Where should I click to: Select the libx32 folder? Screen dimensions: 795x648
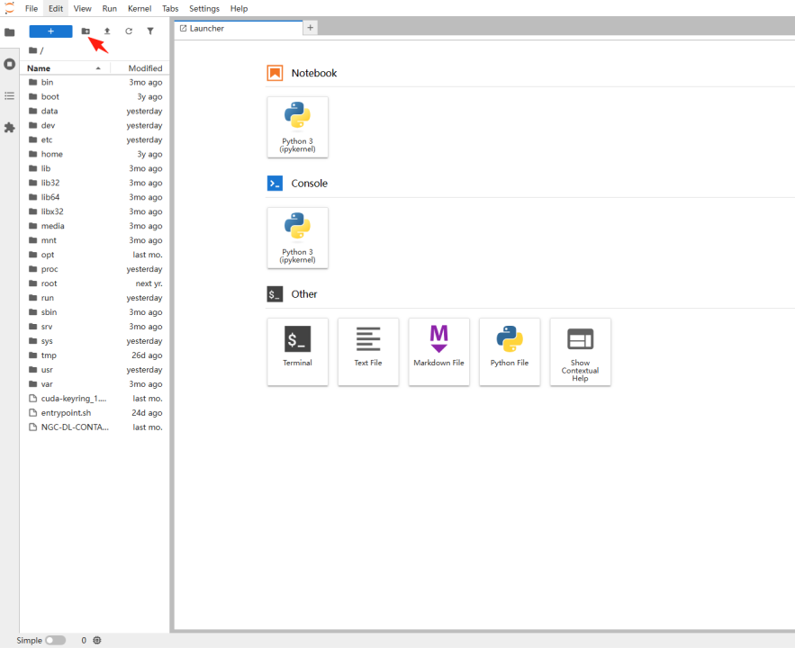click(95, 211)
